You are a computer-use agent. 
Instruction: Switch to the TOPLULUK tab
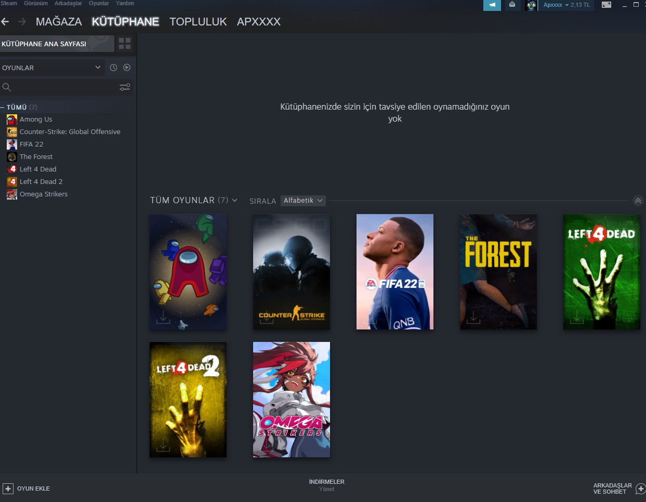tap(198, 22)
